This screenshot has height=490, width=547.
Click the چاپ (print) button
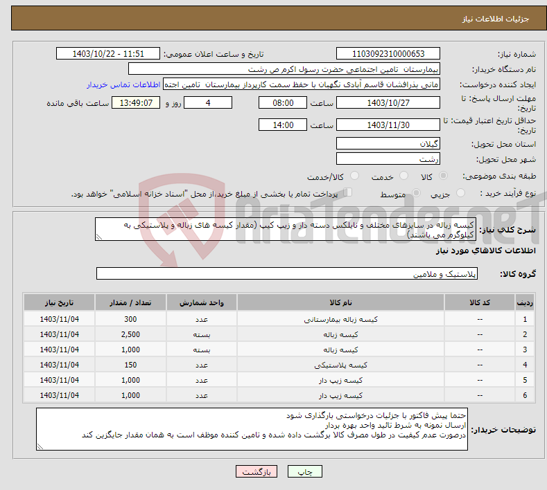click(304, 471)
